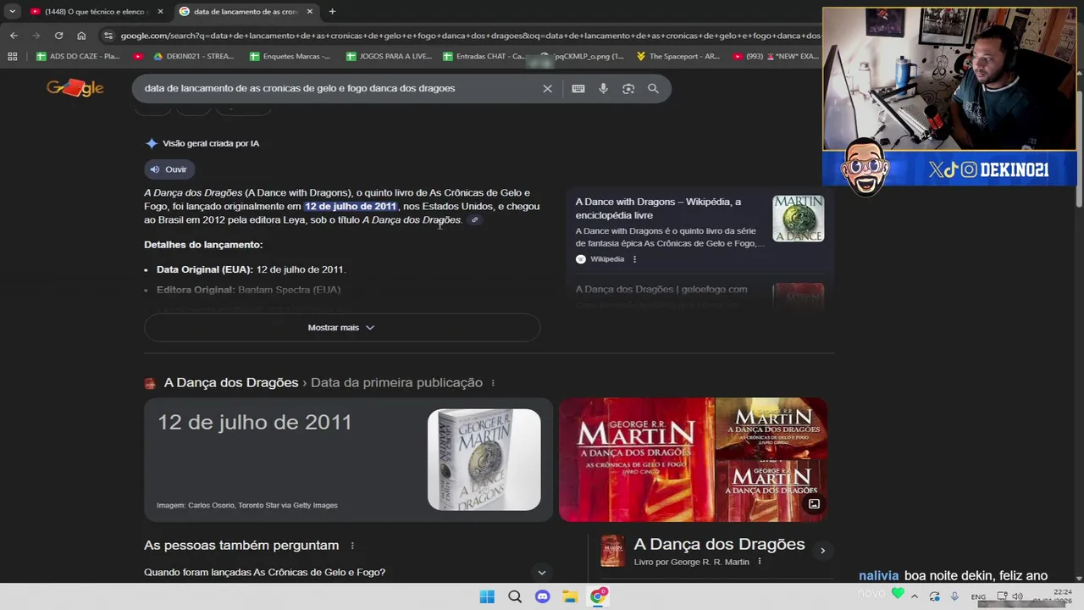Open 'A Dança dos Dragões | geloefogo.com' source

[661, 289]
